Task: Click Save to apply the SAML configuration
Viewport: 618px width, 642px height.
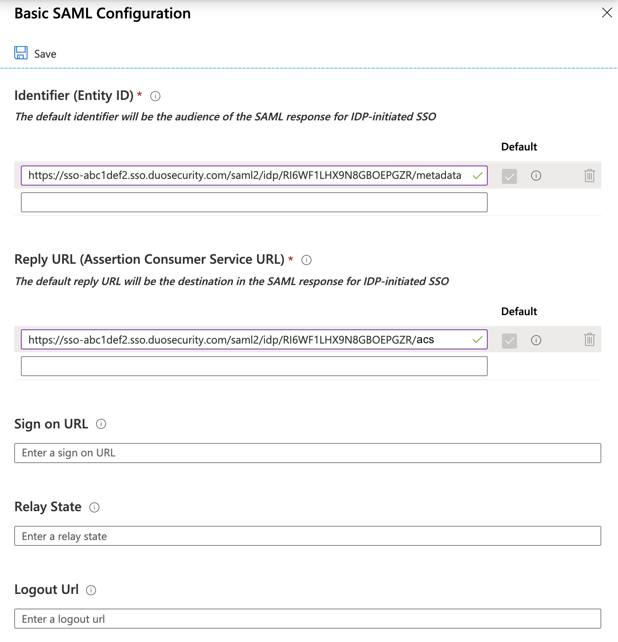Action: coord(45,53)
